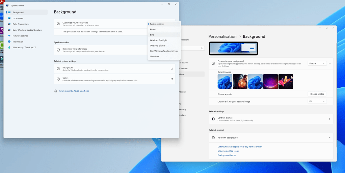Screen dimensions: 345x173
Task: Choose Windows Spotlight from the dropdown
Action: coord(164,40)
